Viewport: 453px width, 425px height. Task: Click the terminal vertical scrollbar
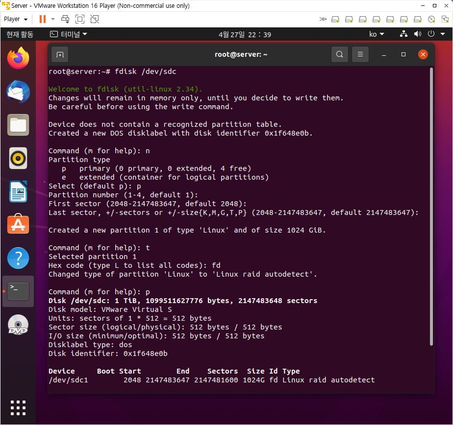[431, 207]
